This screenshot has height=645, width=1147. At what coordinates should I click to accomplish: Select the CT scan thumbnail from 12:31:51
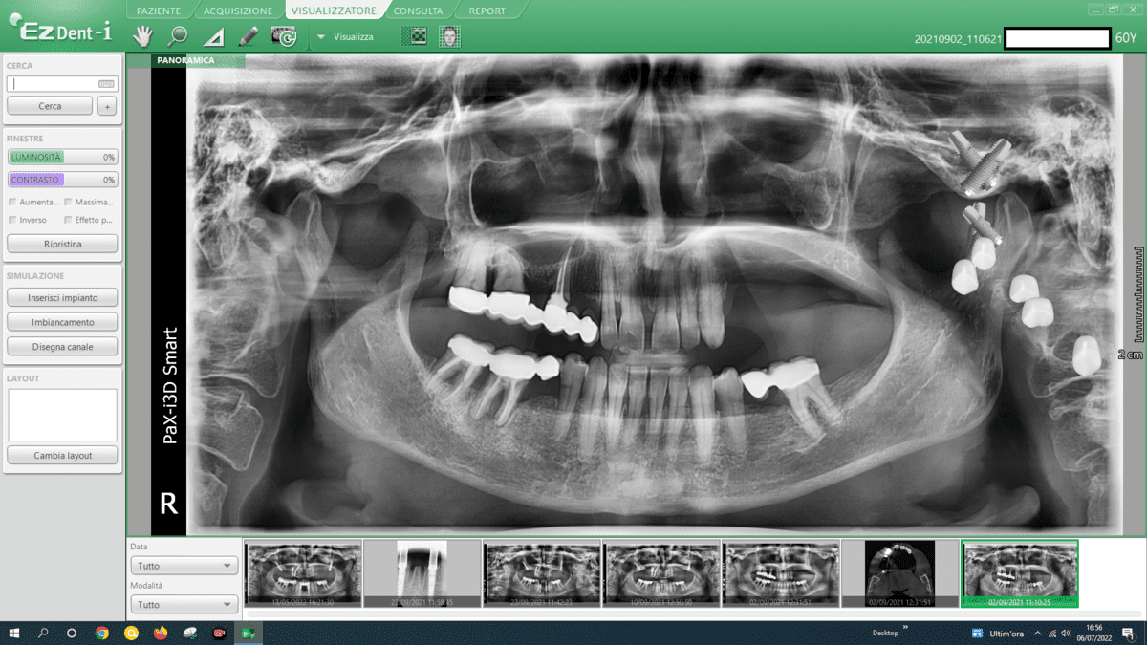pos(899,573)
